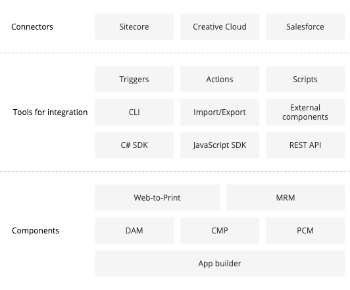The image size is (350, 290).
Task: Open the Scripts box
Action: pos(305,79)
